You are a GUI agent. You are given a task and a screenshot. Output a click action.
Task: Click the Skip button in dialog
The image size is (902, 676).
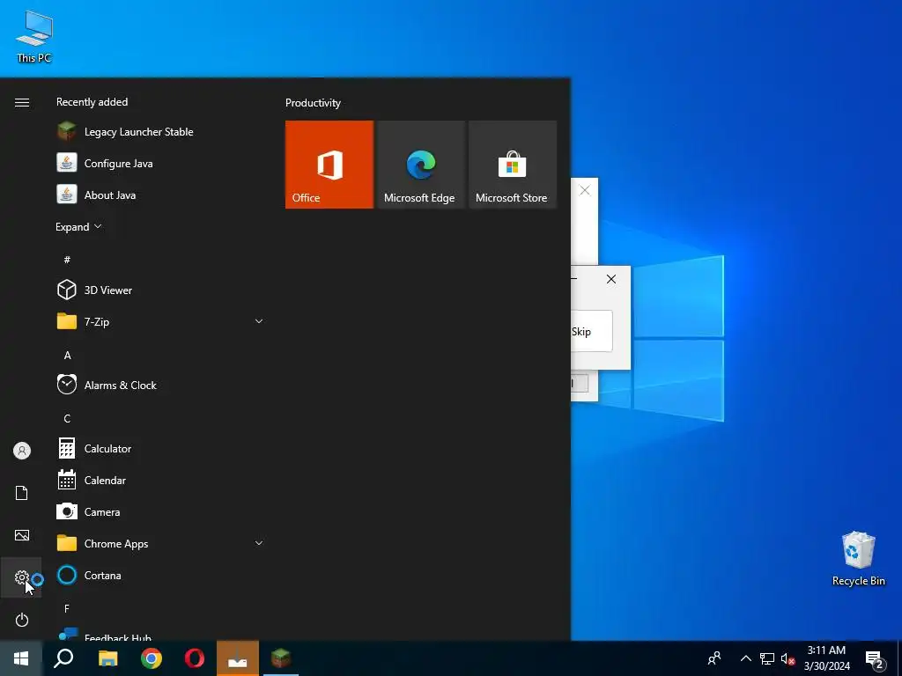pos(591,331)
